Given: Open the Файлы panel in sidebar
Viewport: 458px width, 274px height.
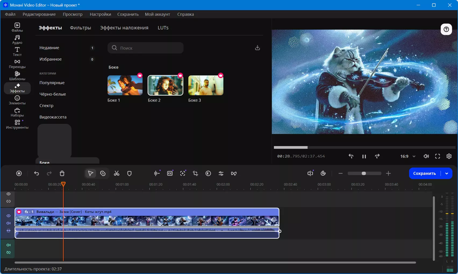Looking at the screenshot, I should click(x=17, y=27).
